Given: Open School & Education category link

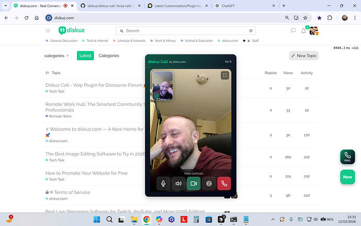Looking at the screenshot, I should click(197, 40).
